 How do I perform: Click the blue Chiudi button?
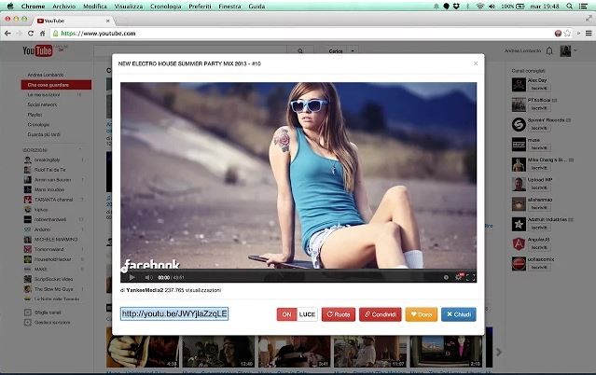click(x=459, y=314)
